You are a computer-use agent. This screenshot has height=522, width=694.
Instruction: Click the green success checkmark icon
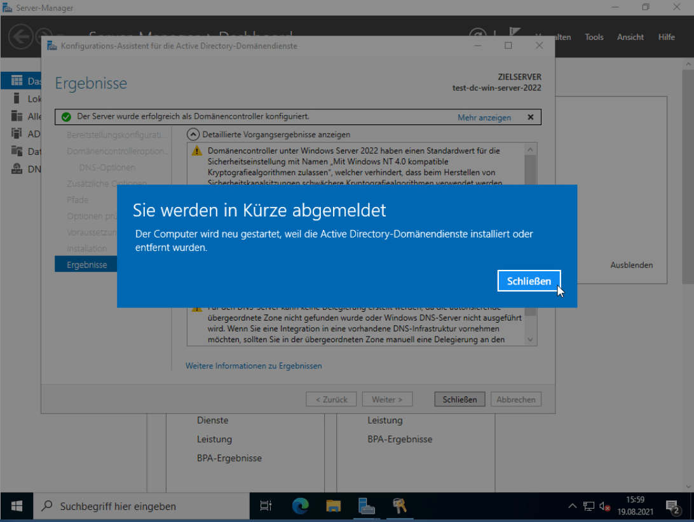coord(66,117)
